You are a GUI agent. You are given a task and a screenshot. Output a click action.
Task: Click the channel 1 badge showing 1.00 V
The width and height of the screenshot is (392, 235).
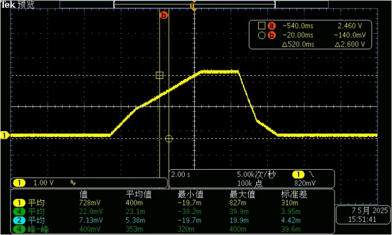(19, 183)
